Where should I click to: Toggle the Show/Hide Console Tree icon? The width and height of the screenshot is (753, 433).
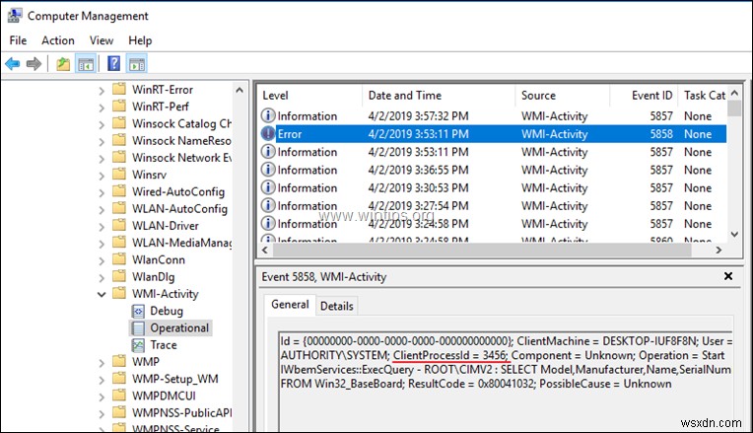coord(86,63)
